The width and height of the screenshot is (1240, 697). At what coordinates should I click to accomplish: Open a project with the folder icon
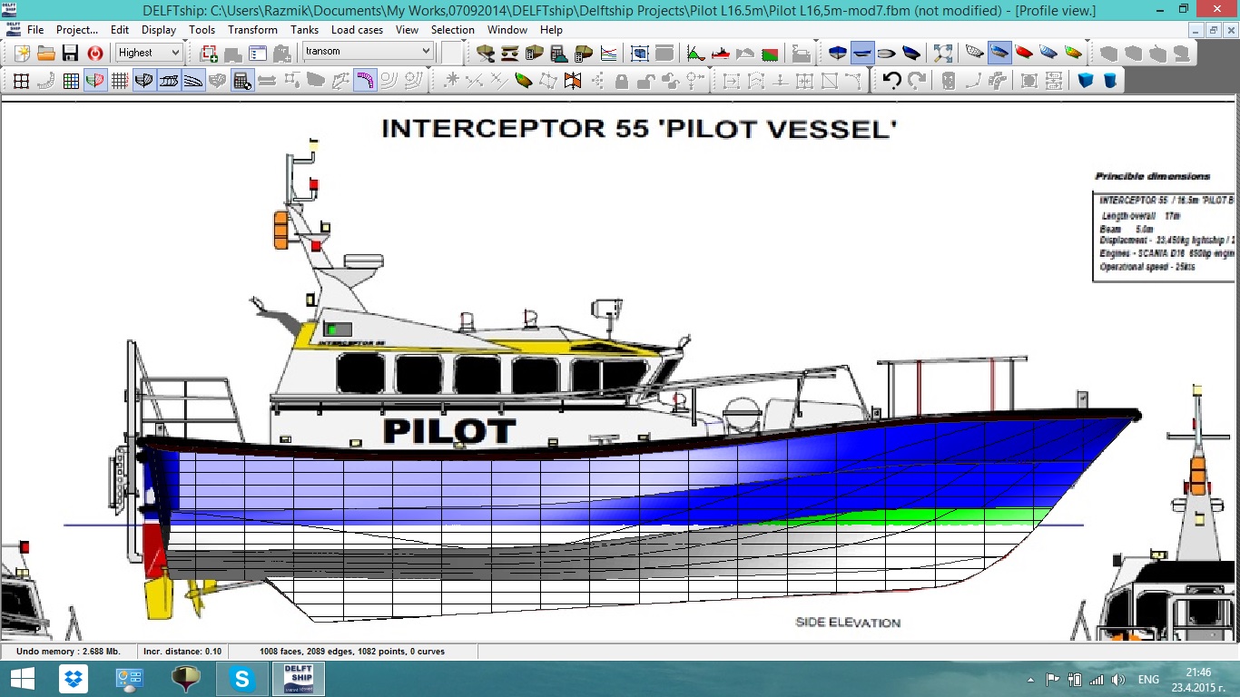click(46, 53)
